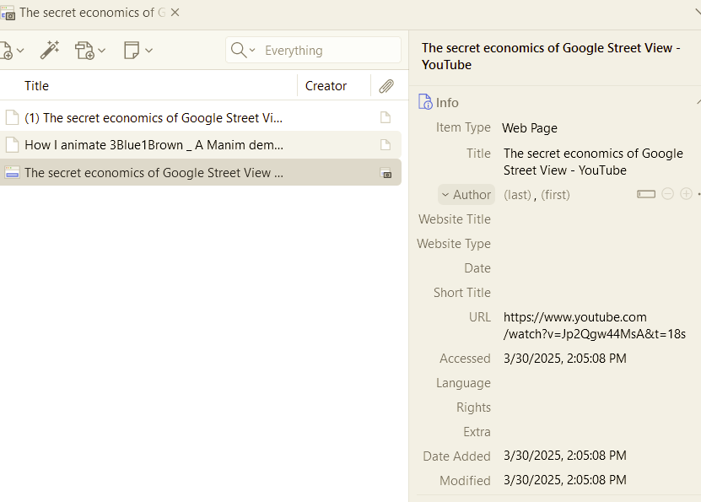Expand the New Note dropdown arrow
This screenshot has width=701, height=502.
(x=148, y=51)
